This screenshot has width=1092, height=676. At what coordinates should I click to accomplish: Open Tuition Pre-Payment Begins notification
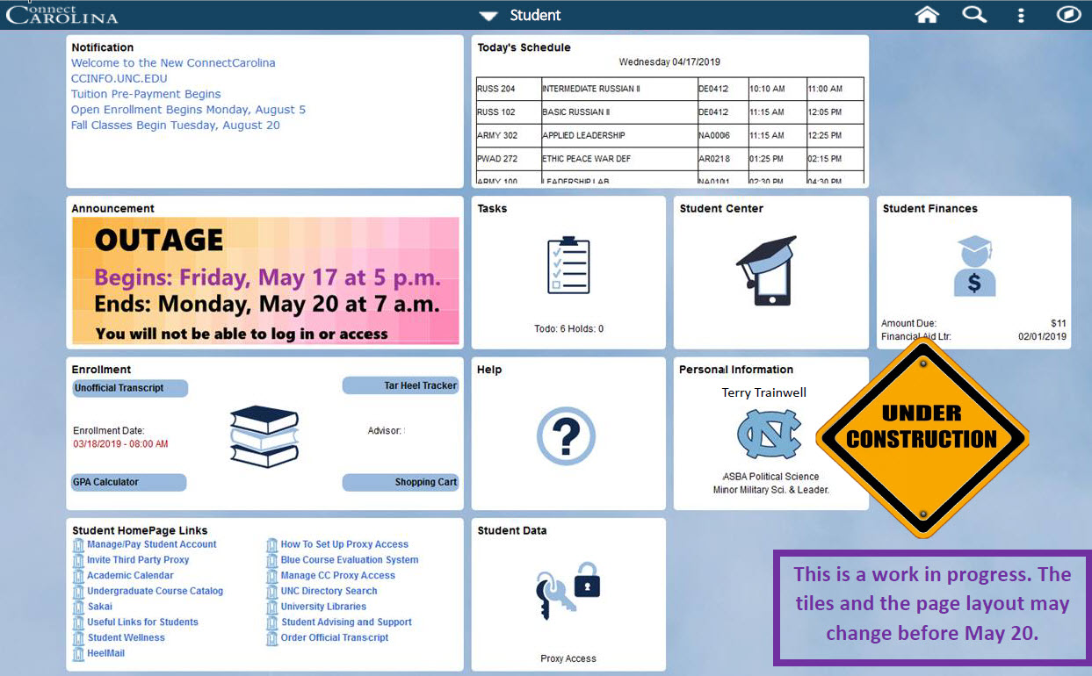(146, 94)
